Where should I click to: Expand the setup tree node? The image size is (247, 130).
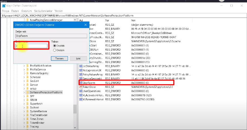pos(24,88)
